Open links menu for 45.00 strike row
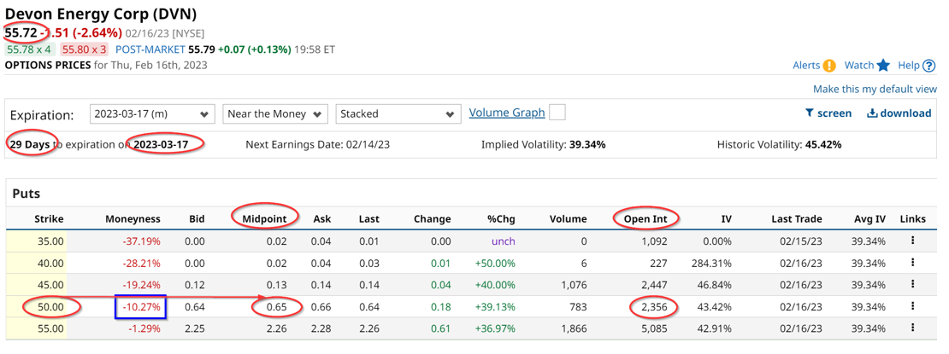949x354 pixels. (912, 285)
